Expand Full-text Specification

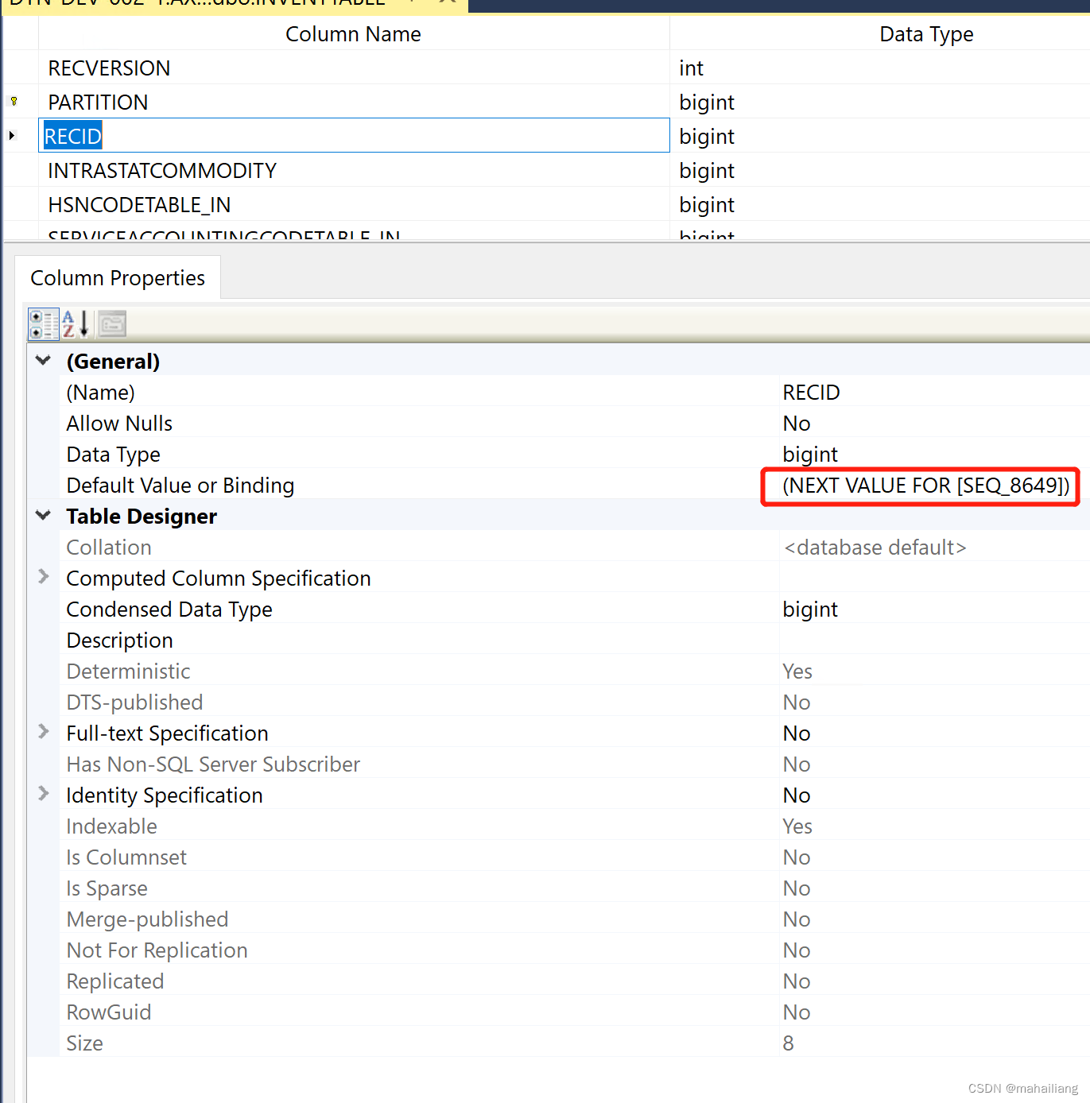(44, 732)
